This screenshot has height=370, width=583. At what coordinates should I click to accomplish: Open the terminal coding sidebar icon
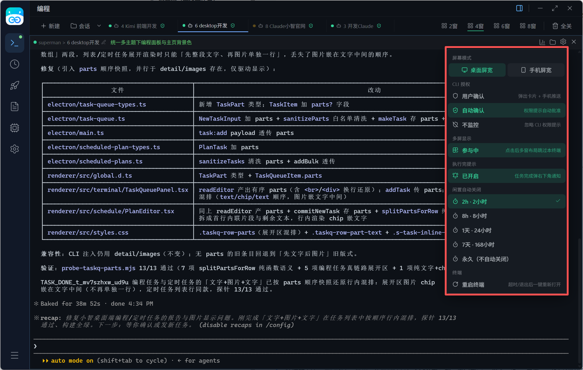click(15, 43)
